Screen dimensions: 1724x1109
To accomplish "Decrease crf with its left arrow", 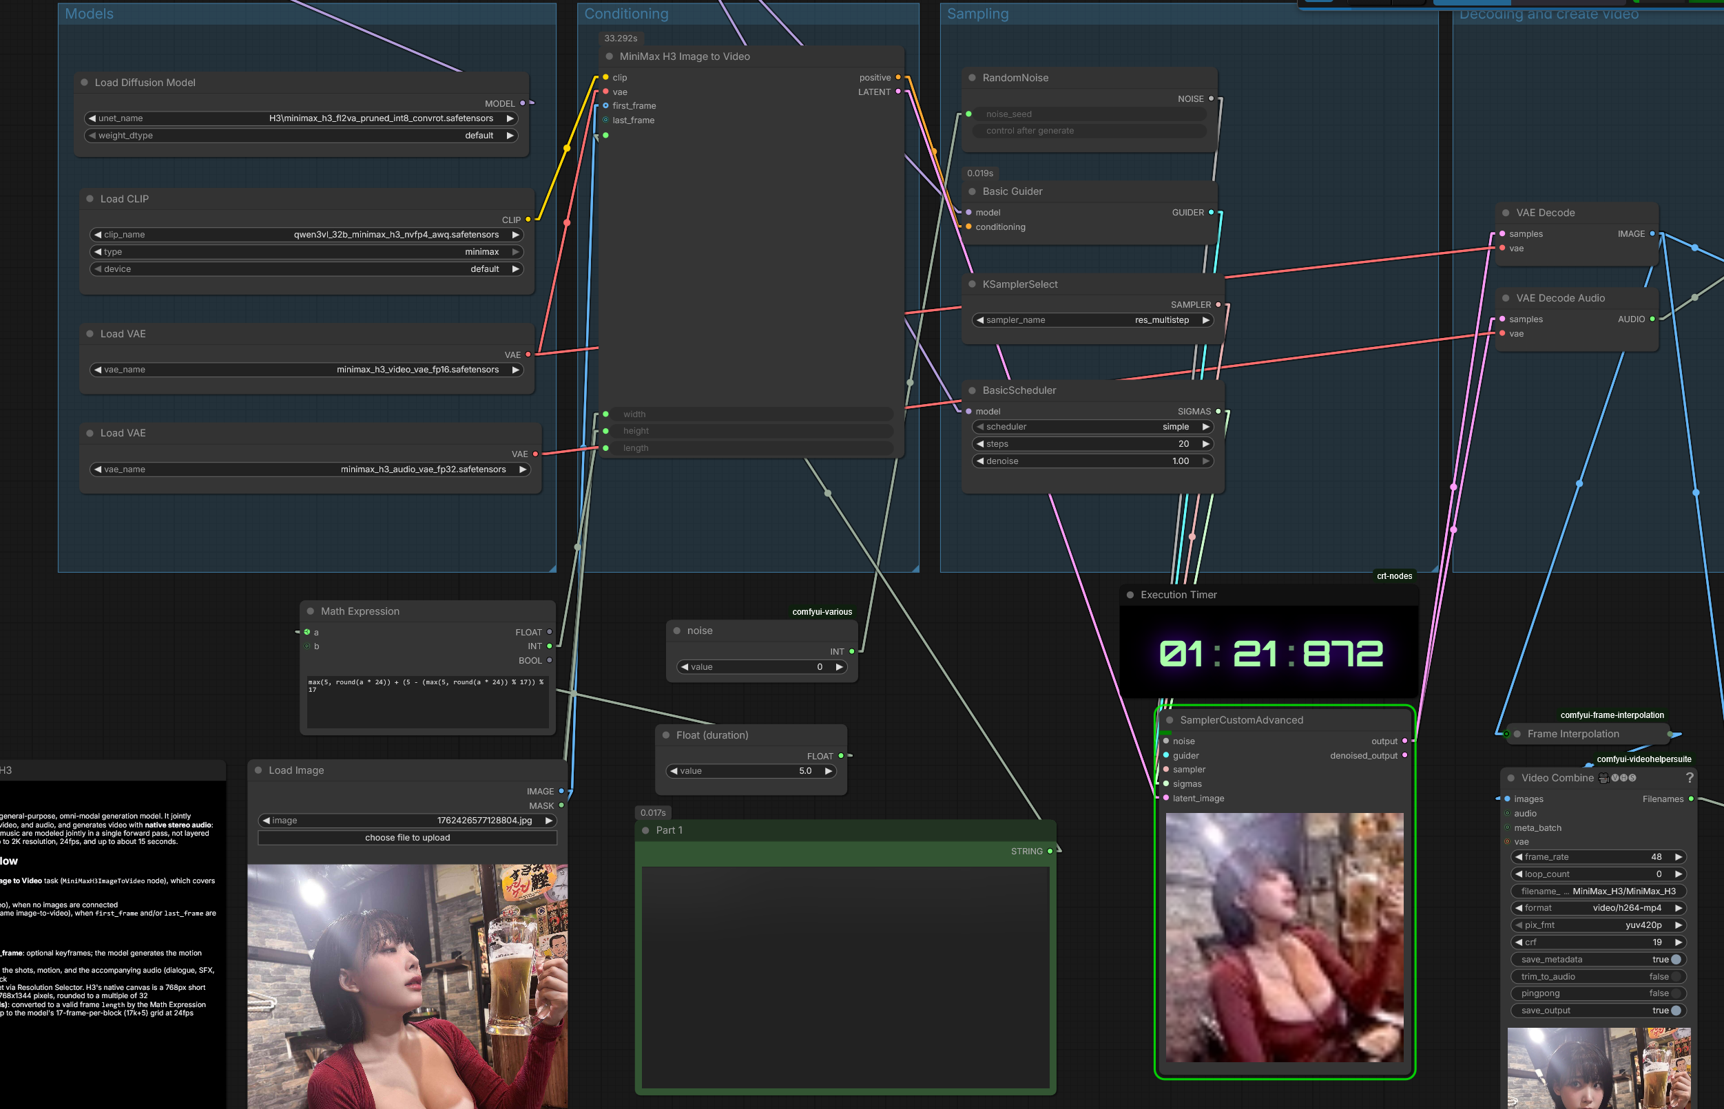I will pos(1519,942).
